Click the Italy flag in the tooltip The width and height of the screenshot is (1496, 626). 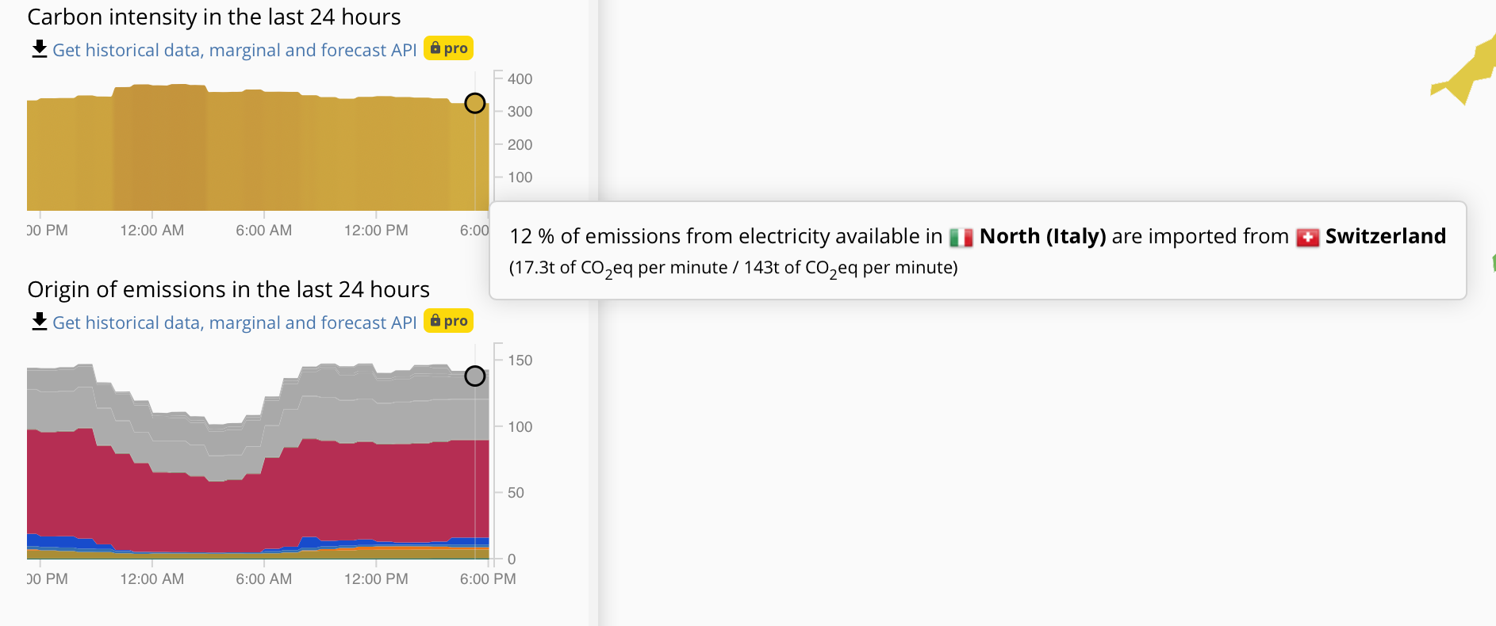point(960,236)
